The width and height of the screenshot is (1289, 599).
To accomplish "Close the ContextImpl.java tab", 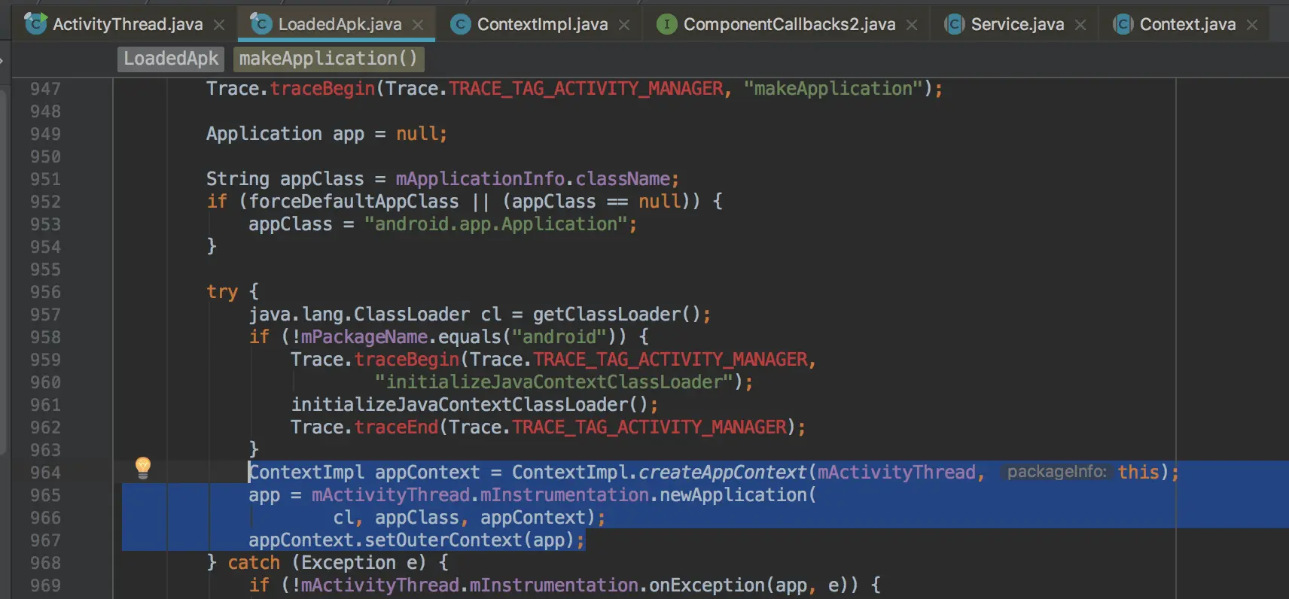I will point(624,25).
